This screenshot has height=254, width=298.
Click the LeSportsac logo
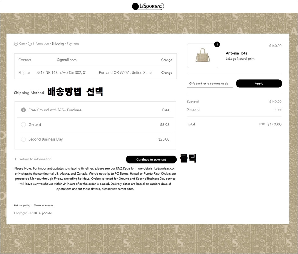[148, 6]
